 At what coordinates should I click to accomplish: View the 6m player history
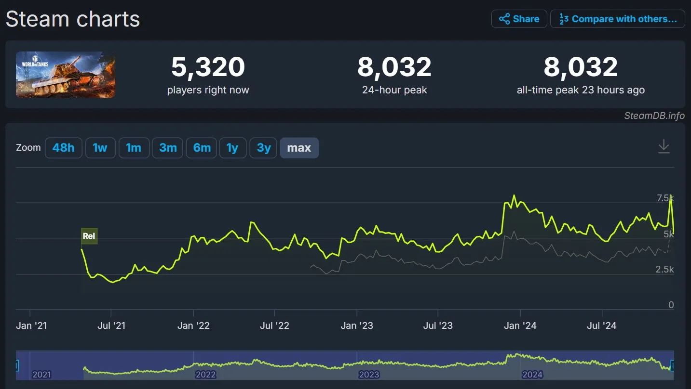coord(201,148)
